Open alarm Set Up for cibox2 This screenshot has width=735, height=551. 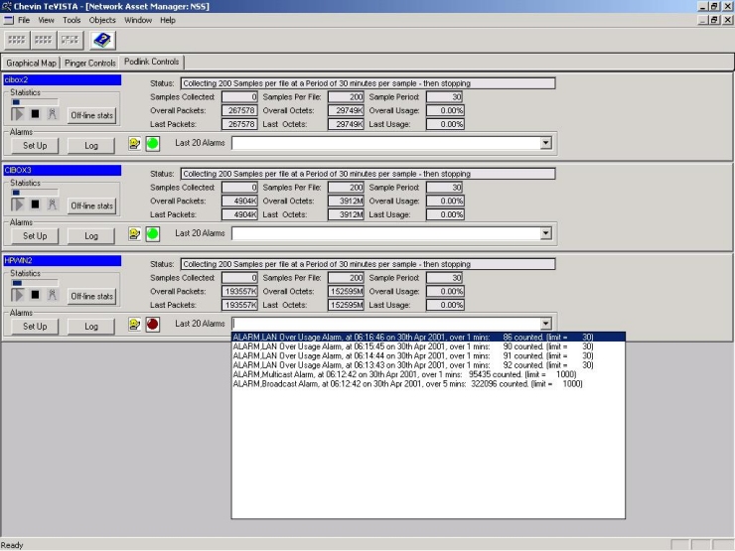tap(35, 146)
